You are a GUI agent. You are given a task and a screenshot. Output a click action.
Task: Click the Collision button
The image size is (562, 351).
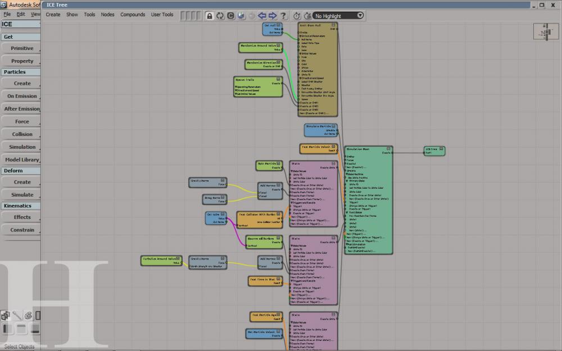[x=21, y=134]
